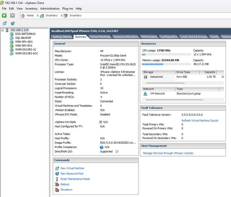The width and height of the screenshot is (231, 197).
Task: Open the Edit menu
Action: tap(11, 8)
